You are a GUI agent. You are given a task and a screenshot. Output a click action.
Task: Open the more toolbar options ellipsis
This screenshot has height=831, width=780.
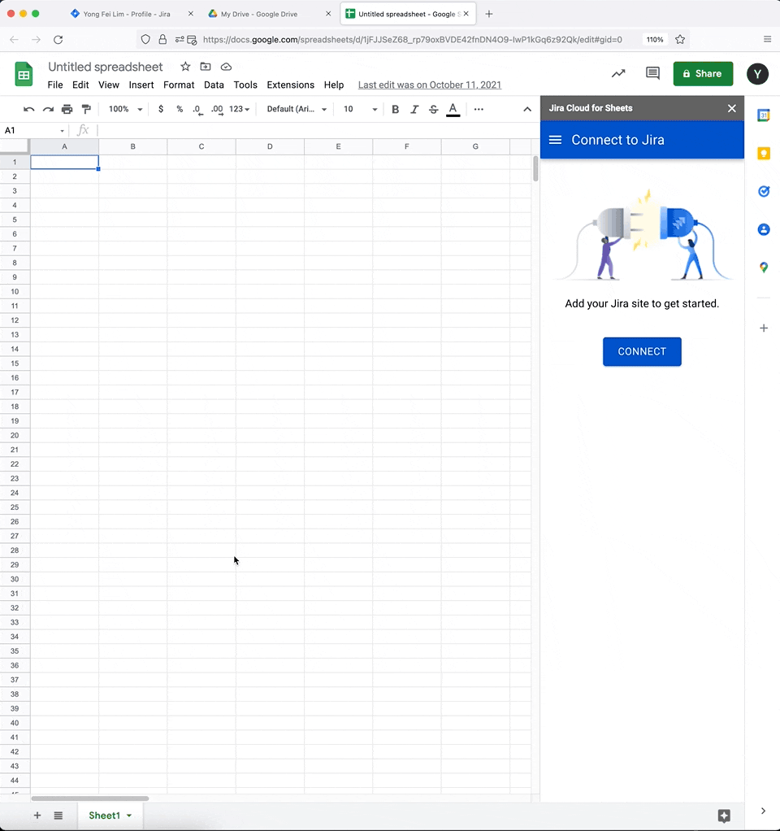[479, 109]
